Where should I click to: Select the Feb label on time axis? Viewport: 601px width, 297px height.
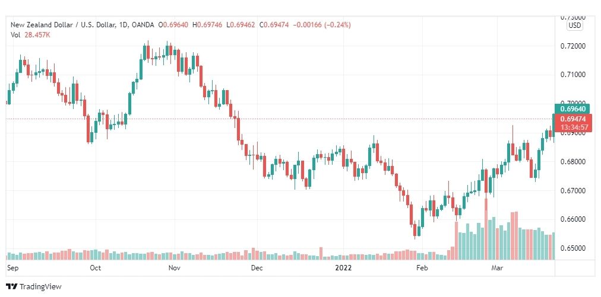point(422,268)
